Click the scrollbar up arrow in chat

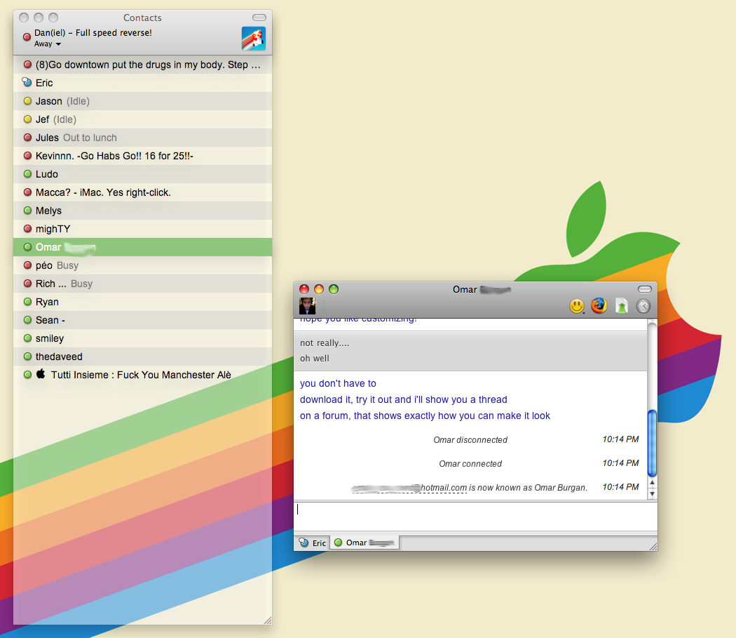pos(652,483)
